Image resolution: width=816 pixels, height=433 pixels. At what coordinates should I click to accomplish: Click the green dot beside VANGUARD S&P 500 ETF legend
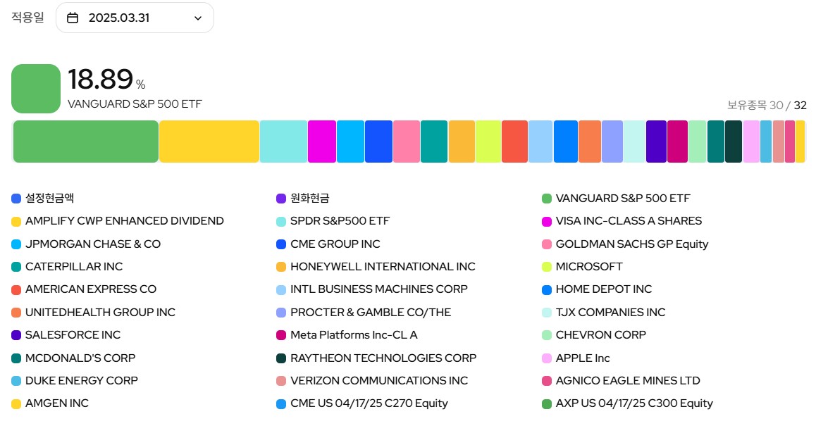546,199
